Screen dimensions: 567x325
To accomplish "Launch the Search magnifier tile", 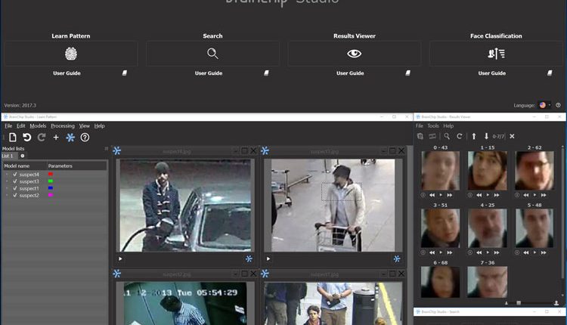I will pos(212,54).
